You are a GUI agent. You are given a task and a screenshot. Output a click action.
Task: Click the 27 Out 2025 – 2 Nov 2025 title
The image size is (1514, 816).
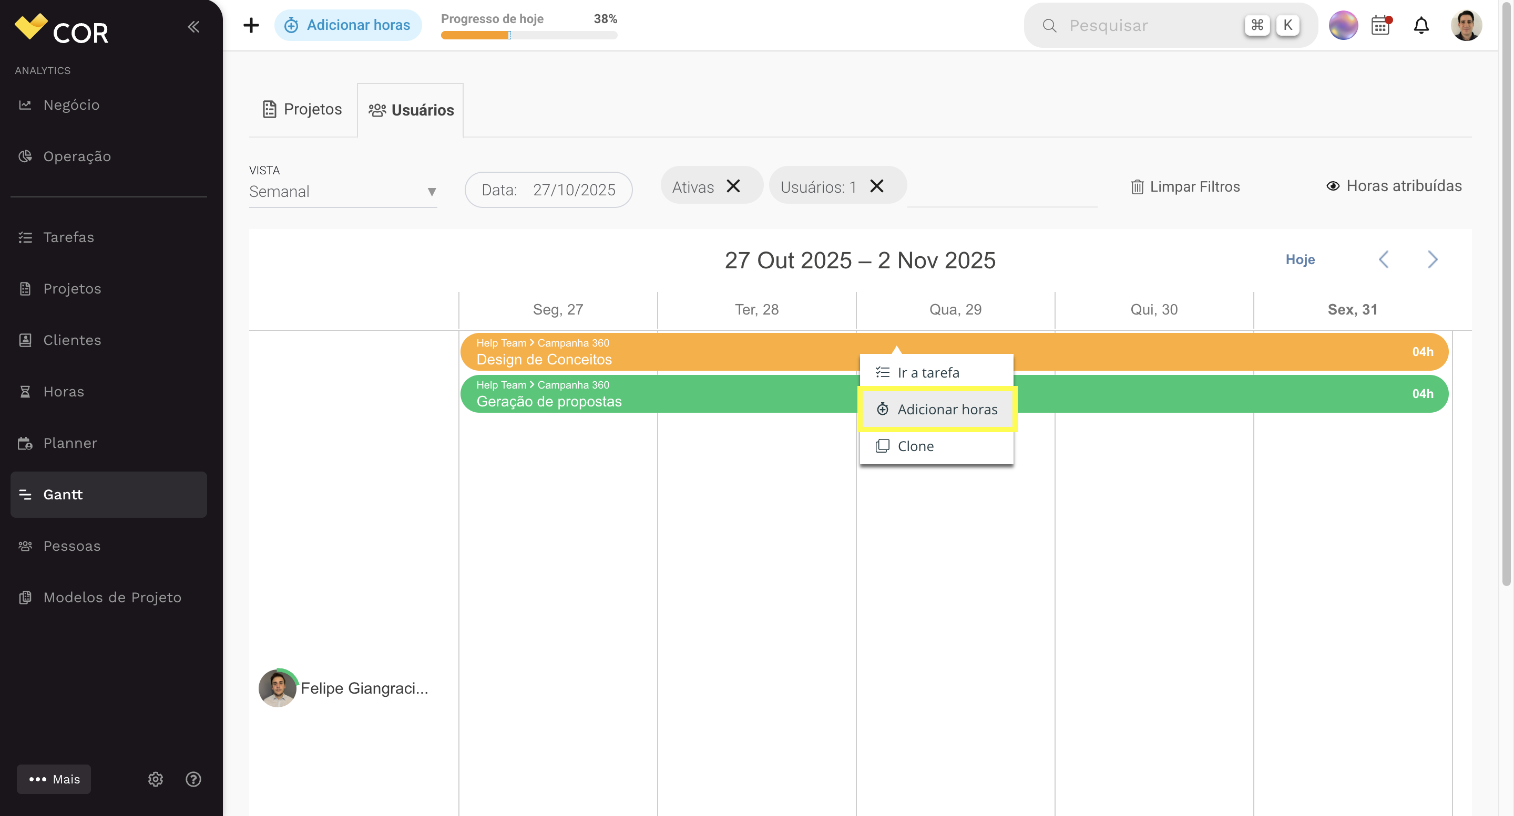click(x=860, y=260)
